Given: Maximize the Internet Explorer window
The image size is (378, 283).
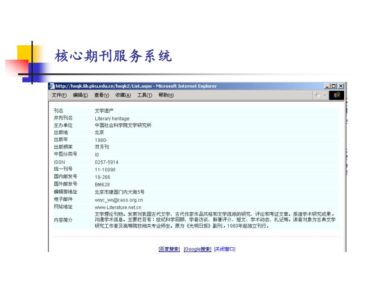Looking at the screenshot, I should click(x=334, y=86).
